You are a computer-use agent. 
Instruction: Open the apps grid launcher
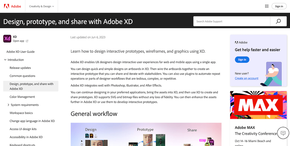tap(267, 6)
